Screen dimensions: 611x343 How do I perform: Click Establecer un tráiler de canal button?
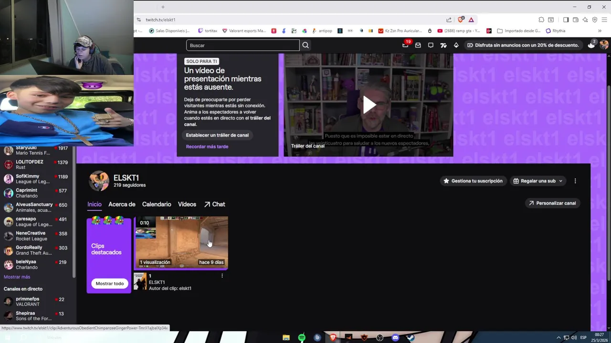click(217, 135)
